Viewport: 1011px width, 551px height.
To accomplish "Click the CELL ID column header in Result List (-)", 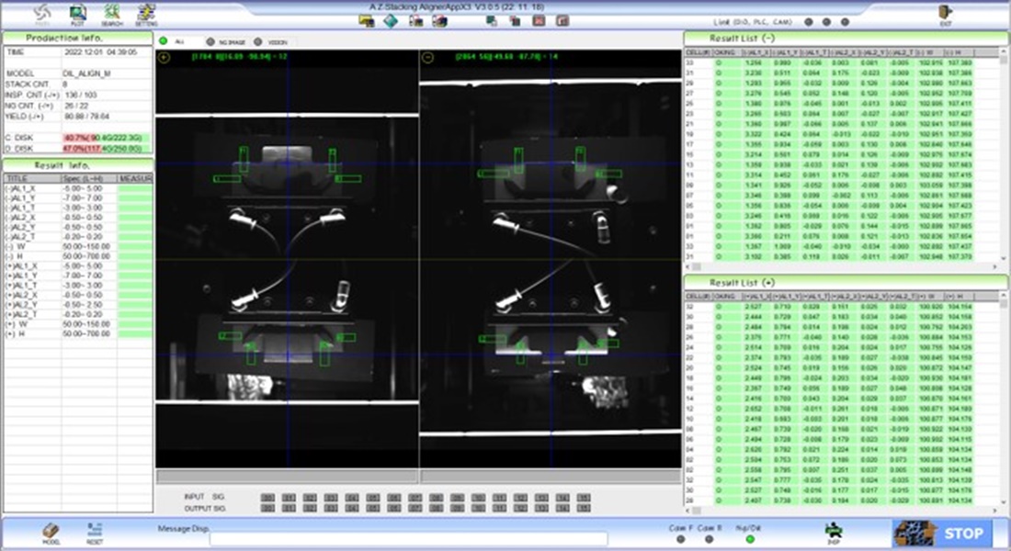I will pos(698,53).
